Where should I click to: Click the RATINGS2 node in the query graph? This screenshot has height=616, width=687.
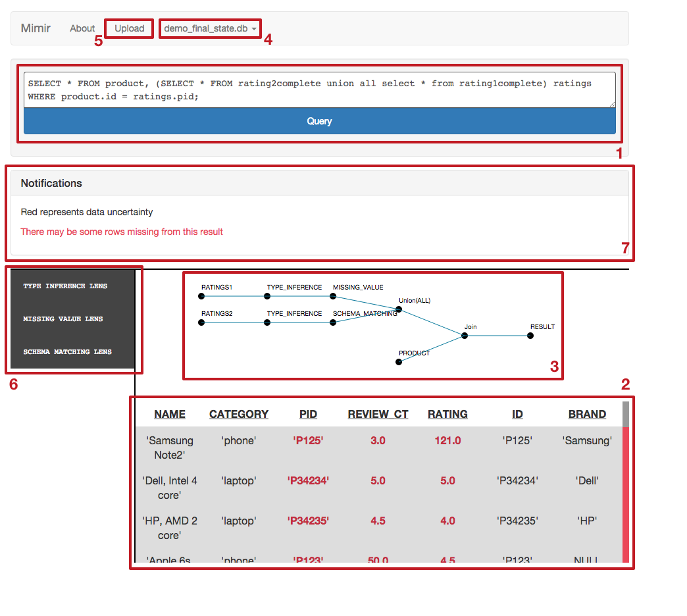click(x=201, y=322)
